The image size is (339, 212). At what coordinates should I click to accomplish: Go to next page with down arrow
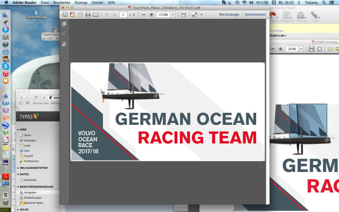click(114, 14)
